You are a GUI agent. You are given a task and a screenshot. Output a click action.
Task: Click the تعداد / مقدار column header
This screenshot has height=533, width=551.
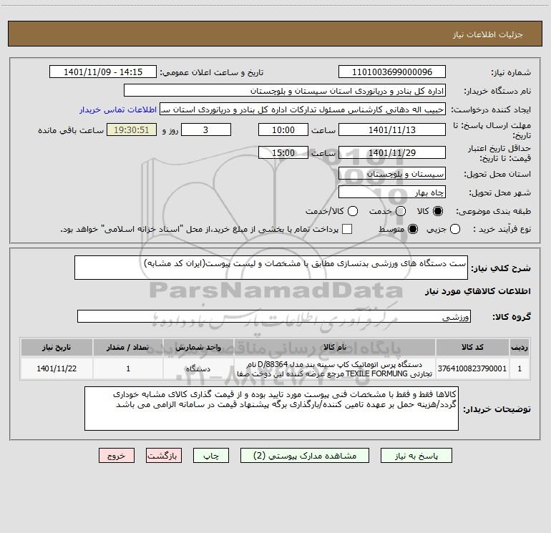[128, 347]
